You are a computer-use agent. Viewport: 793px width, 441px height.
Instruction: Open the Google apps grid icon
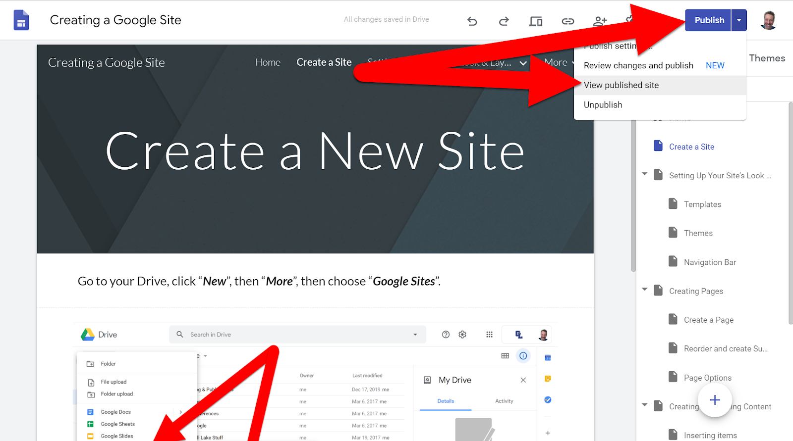click(x=489, y=335)
